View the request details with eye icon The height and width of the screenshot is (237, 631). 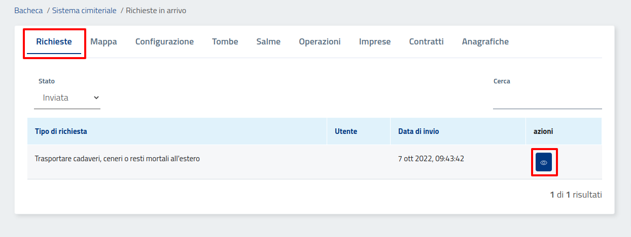(544, 162)
